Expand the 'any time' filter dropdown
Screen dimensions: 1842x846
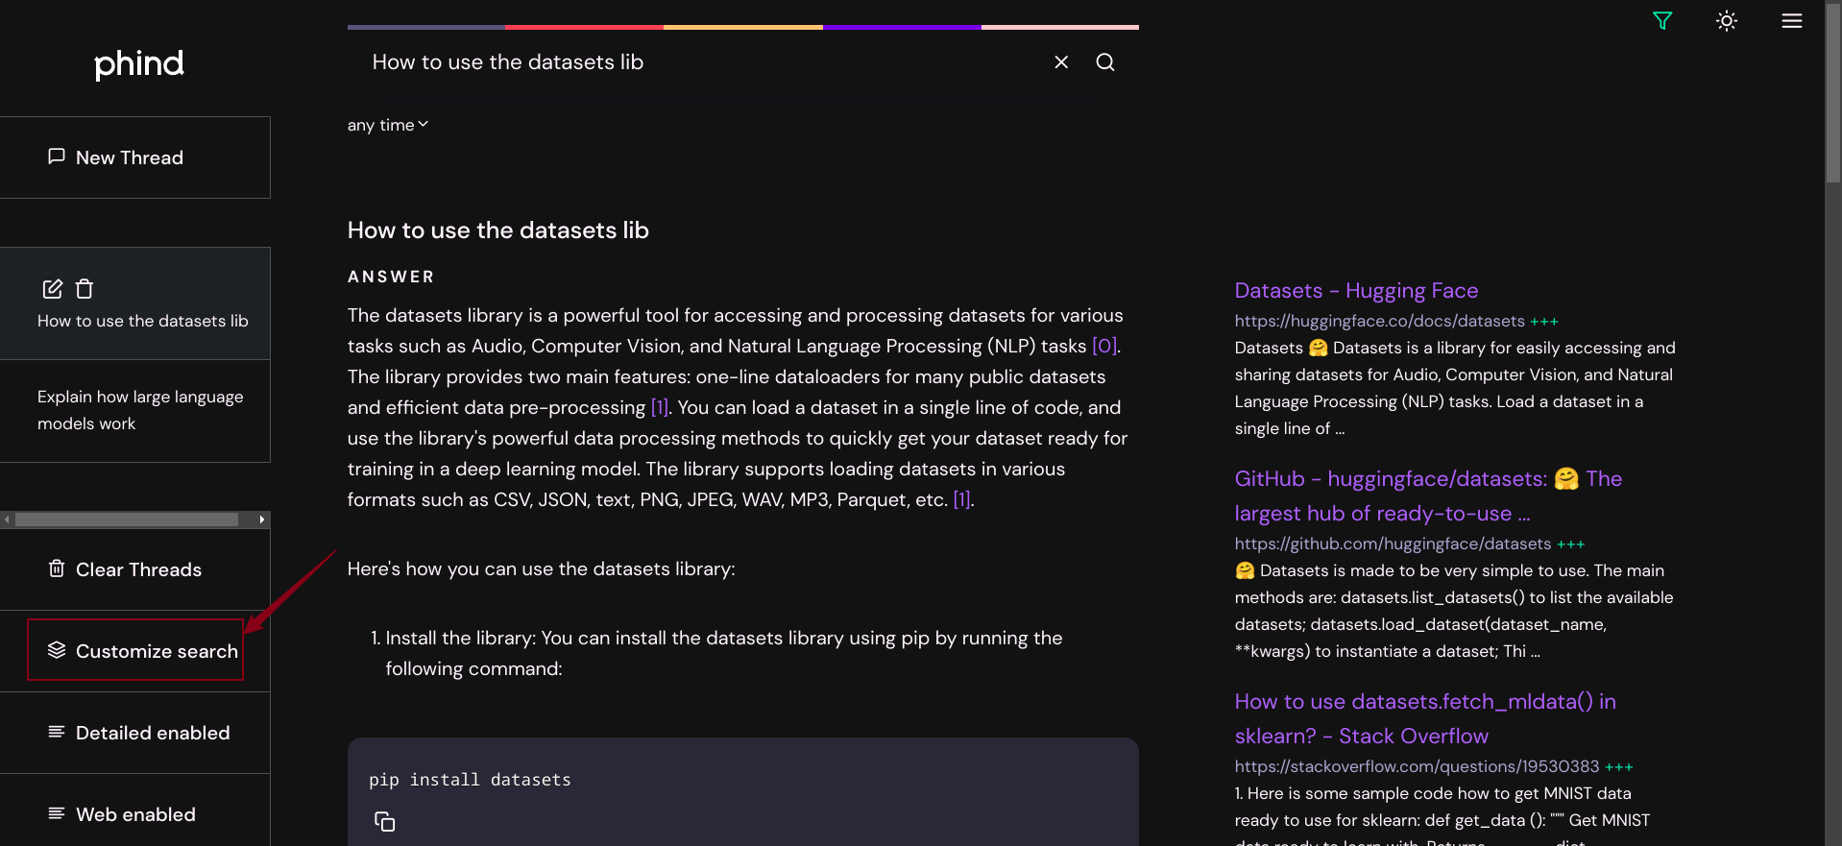point(388,125)
